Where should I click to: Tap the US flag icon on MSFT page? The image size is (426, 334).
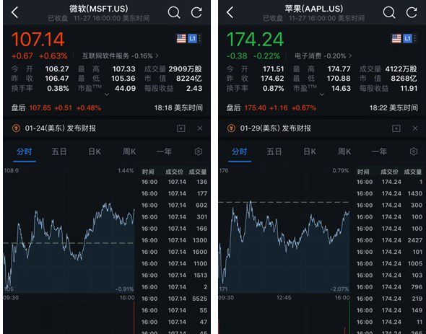[x=181, y=38]
